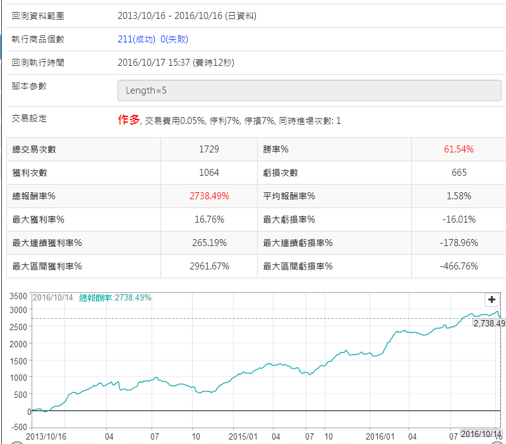The image size is (506, 444).
Task: Click the 總報酬率 legend label on chart
Action: [115, 298]
